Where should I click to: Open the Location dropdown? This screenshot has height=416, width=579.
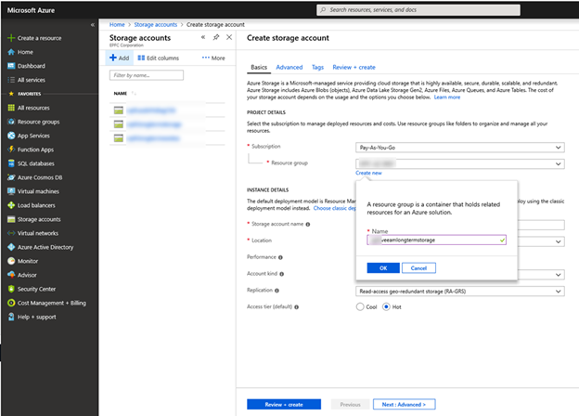(541, 241)
